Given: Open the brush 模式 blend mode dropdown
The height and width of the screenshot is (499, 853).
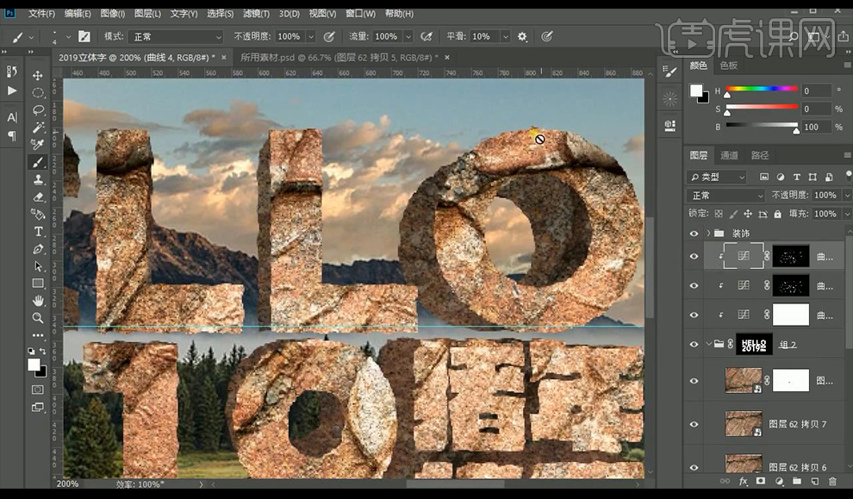Looking at the screenshot, I should tap(176, 37).
